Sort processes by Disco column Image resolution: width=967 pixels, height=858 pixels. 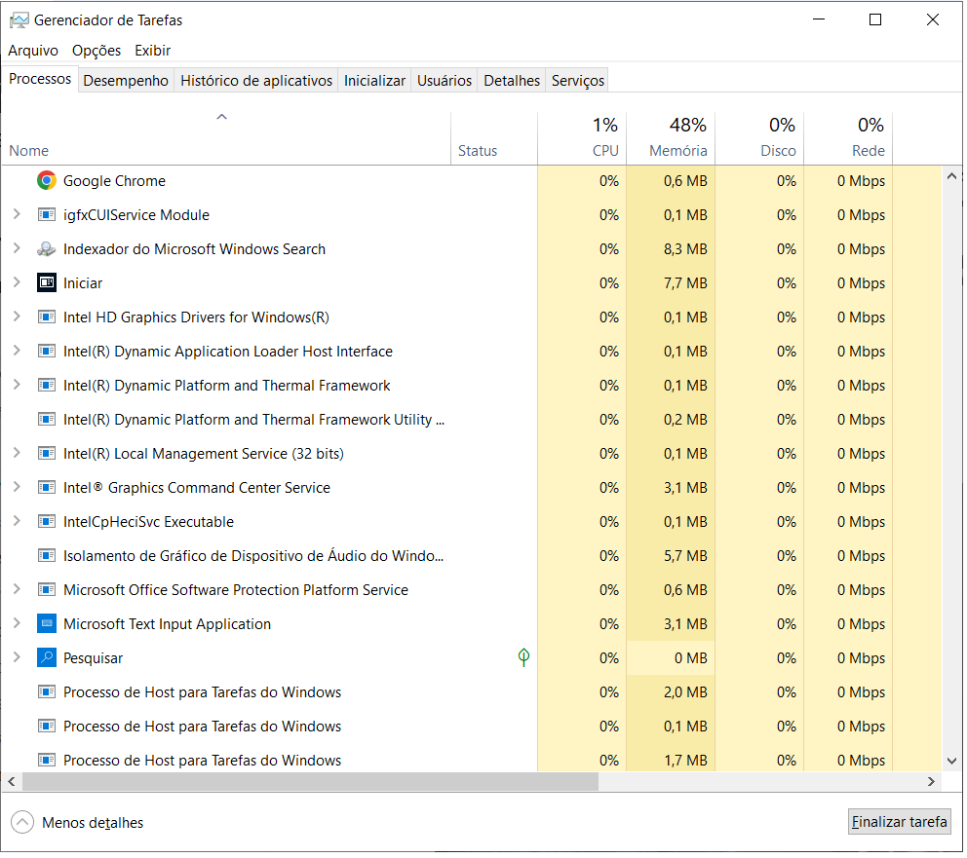tap(759, 139)
